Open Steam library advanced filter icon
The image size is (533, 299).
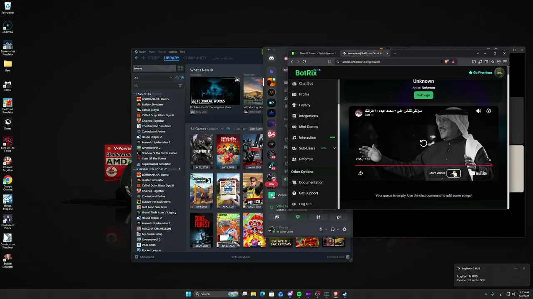click(180, 86)
